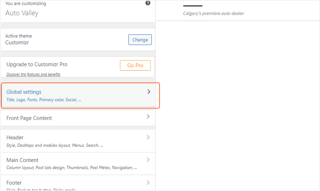Viewport: 320px width, 191px height.
Task: Click the 'You are customizing' label
Action: click(26, 4)
